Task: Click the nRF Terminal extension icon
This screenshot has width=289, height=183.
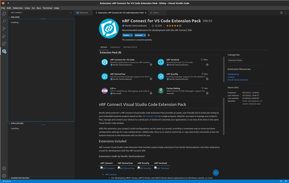Action: coord(161,62)
